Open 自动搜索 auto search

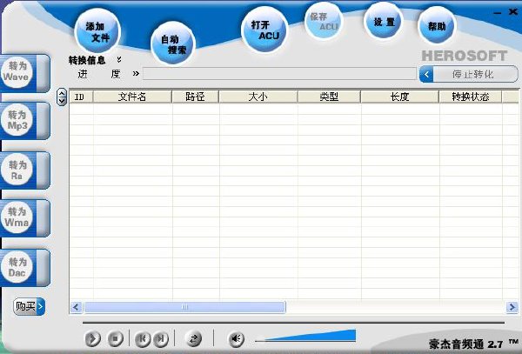(173, 43)
